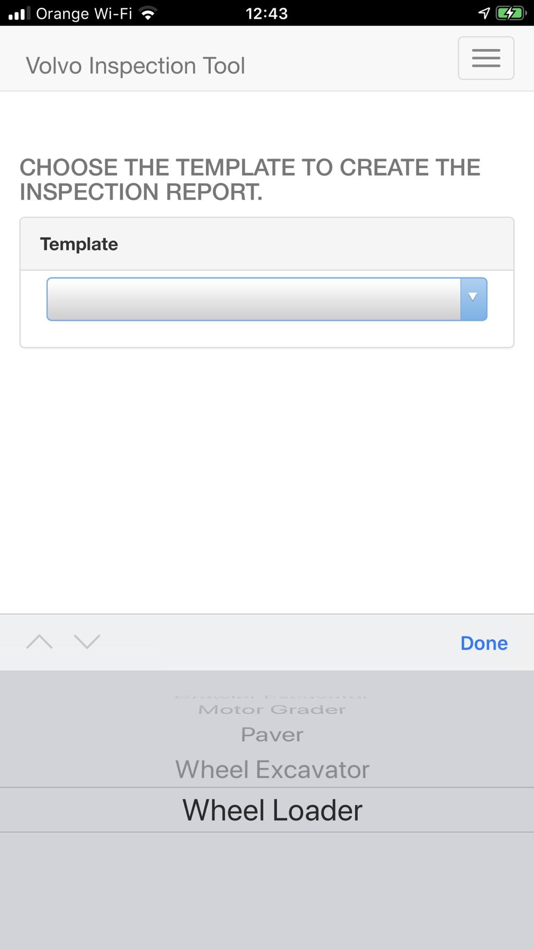Tap the previous field up chevron
The image size is (534, 949).
(x=40, y=642)
